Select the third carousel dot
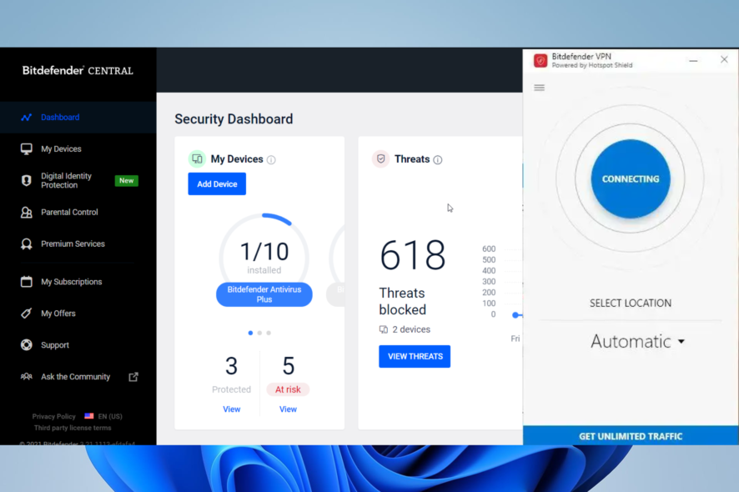This screenshot has height=492, width=739. point(269,334)
